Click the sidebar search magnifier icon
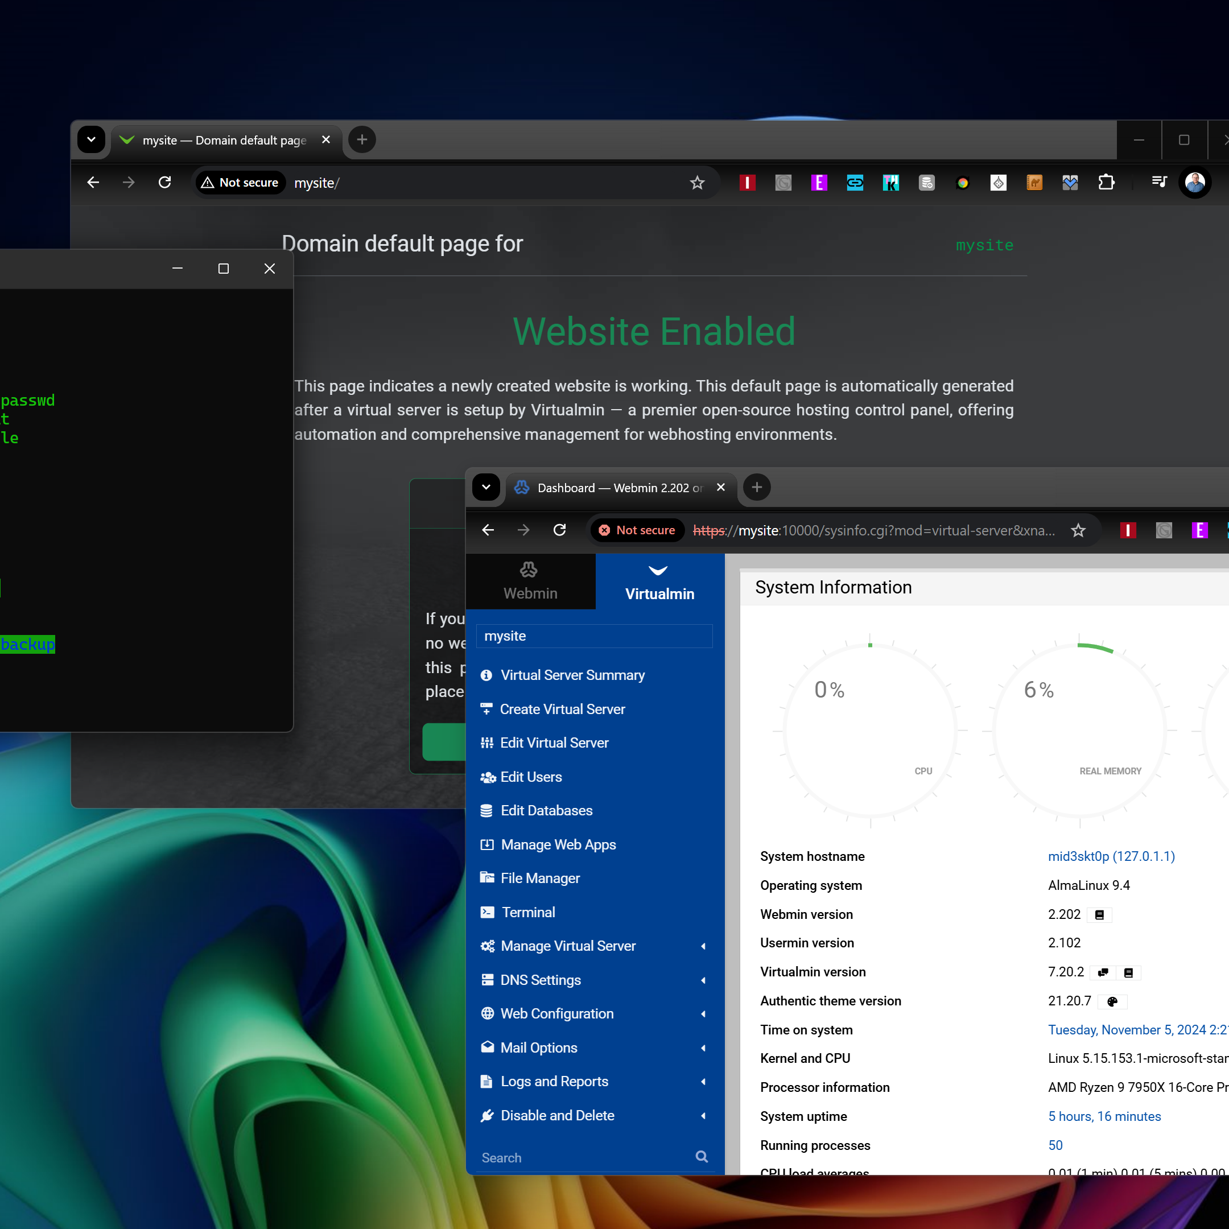Screen dimensions: 1229x1229 [x=702, y=1157]
